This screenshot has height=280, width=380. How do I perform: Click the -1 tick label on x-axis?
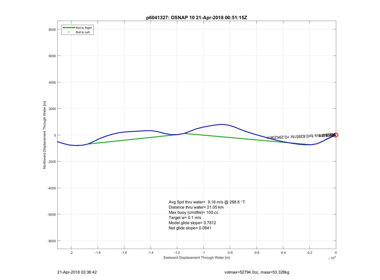pyautogui.click(x=203, y=252)
